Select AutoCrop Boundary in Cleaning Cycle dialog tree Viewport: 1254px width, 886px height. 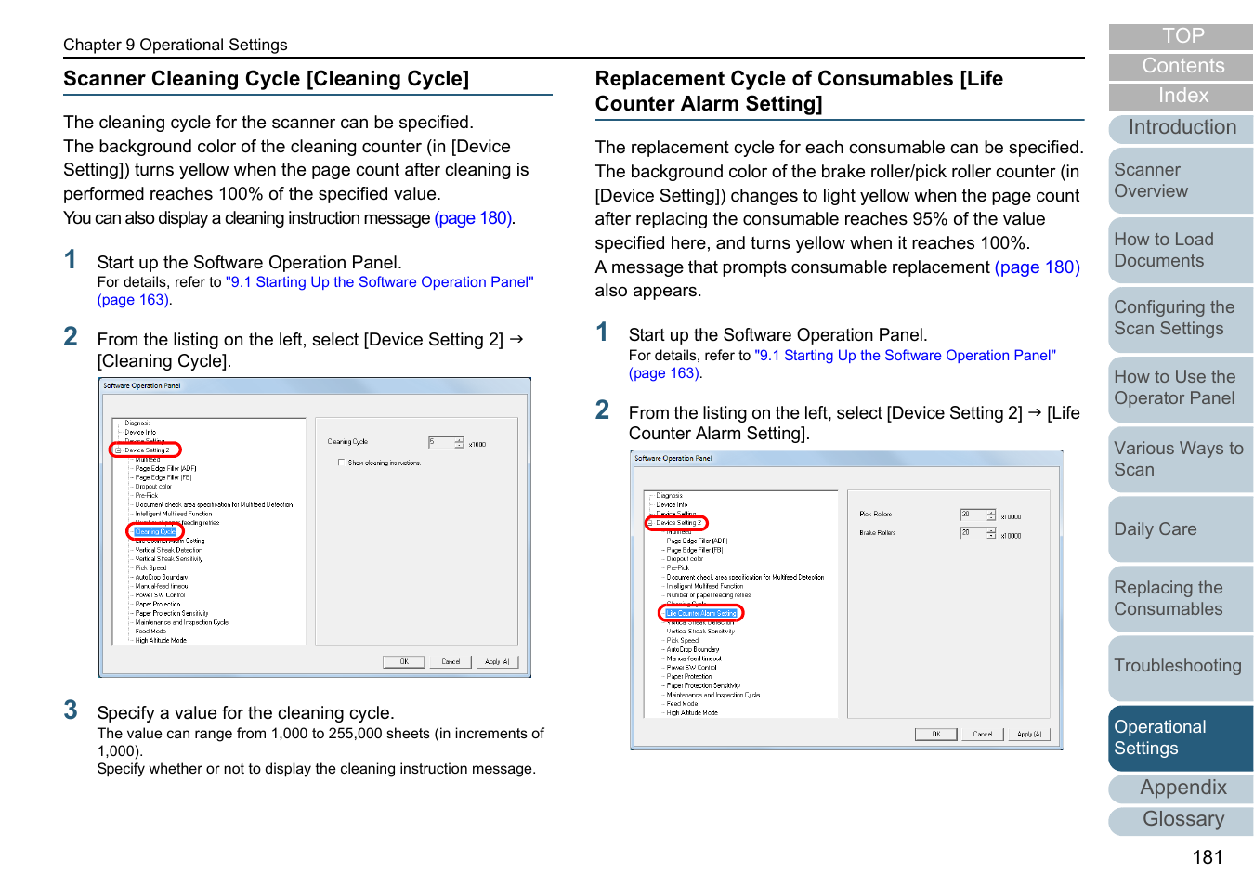pyautogui.click(x=162, y=577)
